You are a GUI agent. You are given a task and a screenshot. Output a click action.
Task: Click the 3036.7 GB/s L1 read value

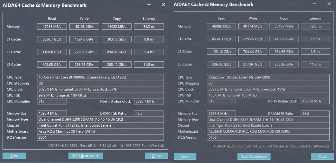[52, 39]
